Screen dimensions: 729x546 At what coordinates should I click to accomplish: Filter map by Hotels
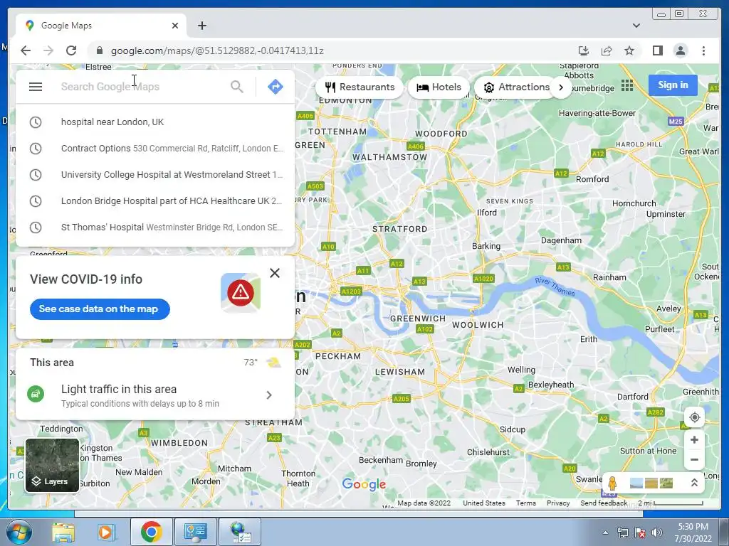[439, 87]
